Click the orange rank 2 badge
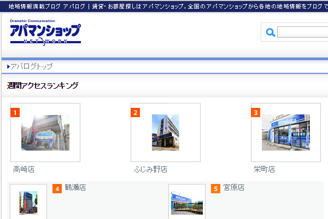The height and width of the screenshot is (219, 328). [136, 113]
